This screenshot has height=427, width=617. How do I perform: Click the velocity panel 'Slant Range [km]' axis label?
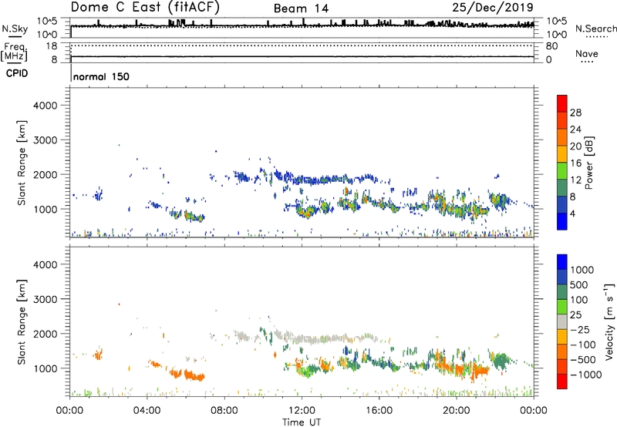(x=22, y=321)
